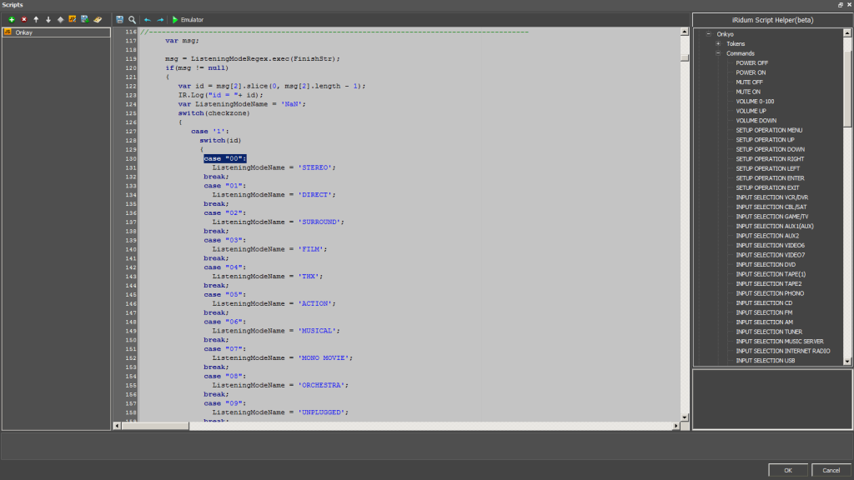Click the redo arrow in the editor toolbar

coord(160,19)
